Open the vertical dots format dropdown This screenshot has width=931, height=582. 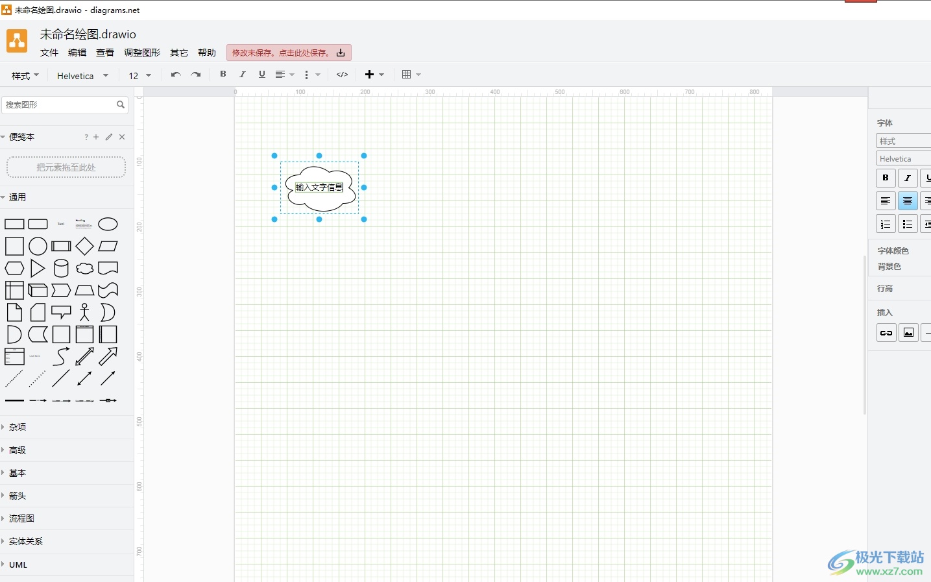pos(312,75)
